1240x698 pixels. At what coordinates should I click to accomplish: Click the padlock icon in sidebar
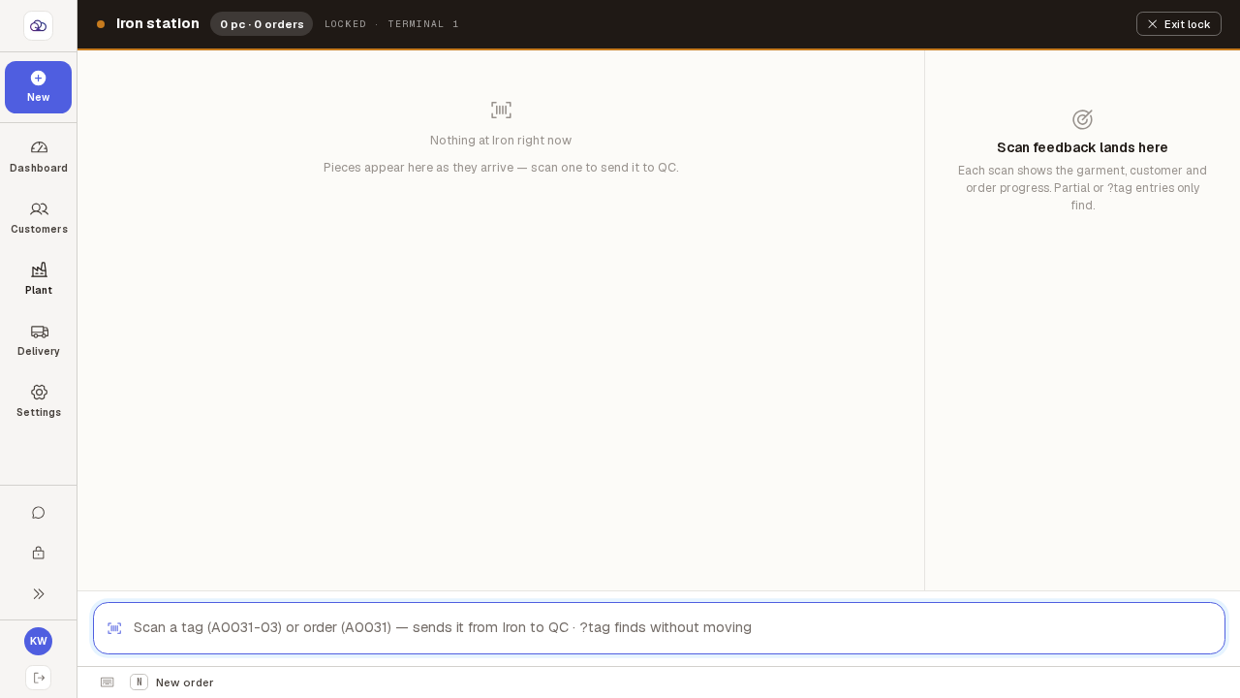click(x=39, y=553)
